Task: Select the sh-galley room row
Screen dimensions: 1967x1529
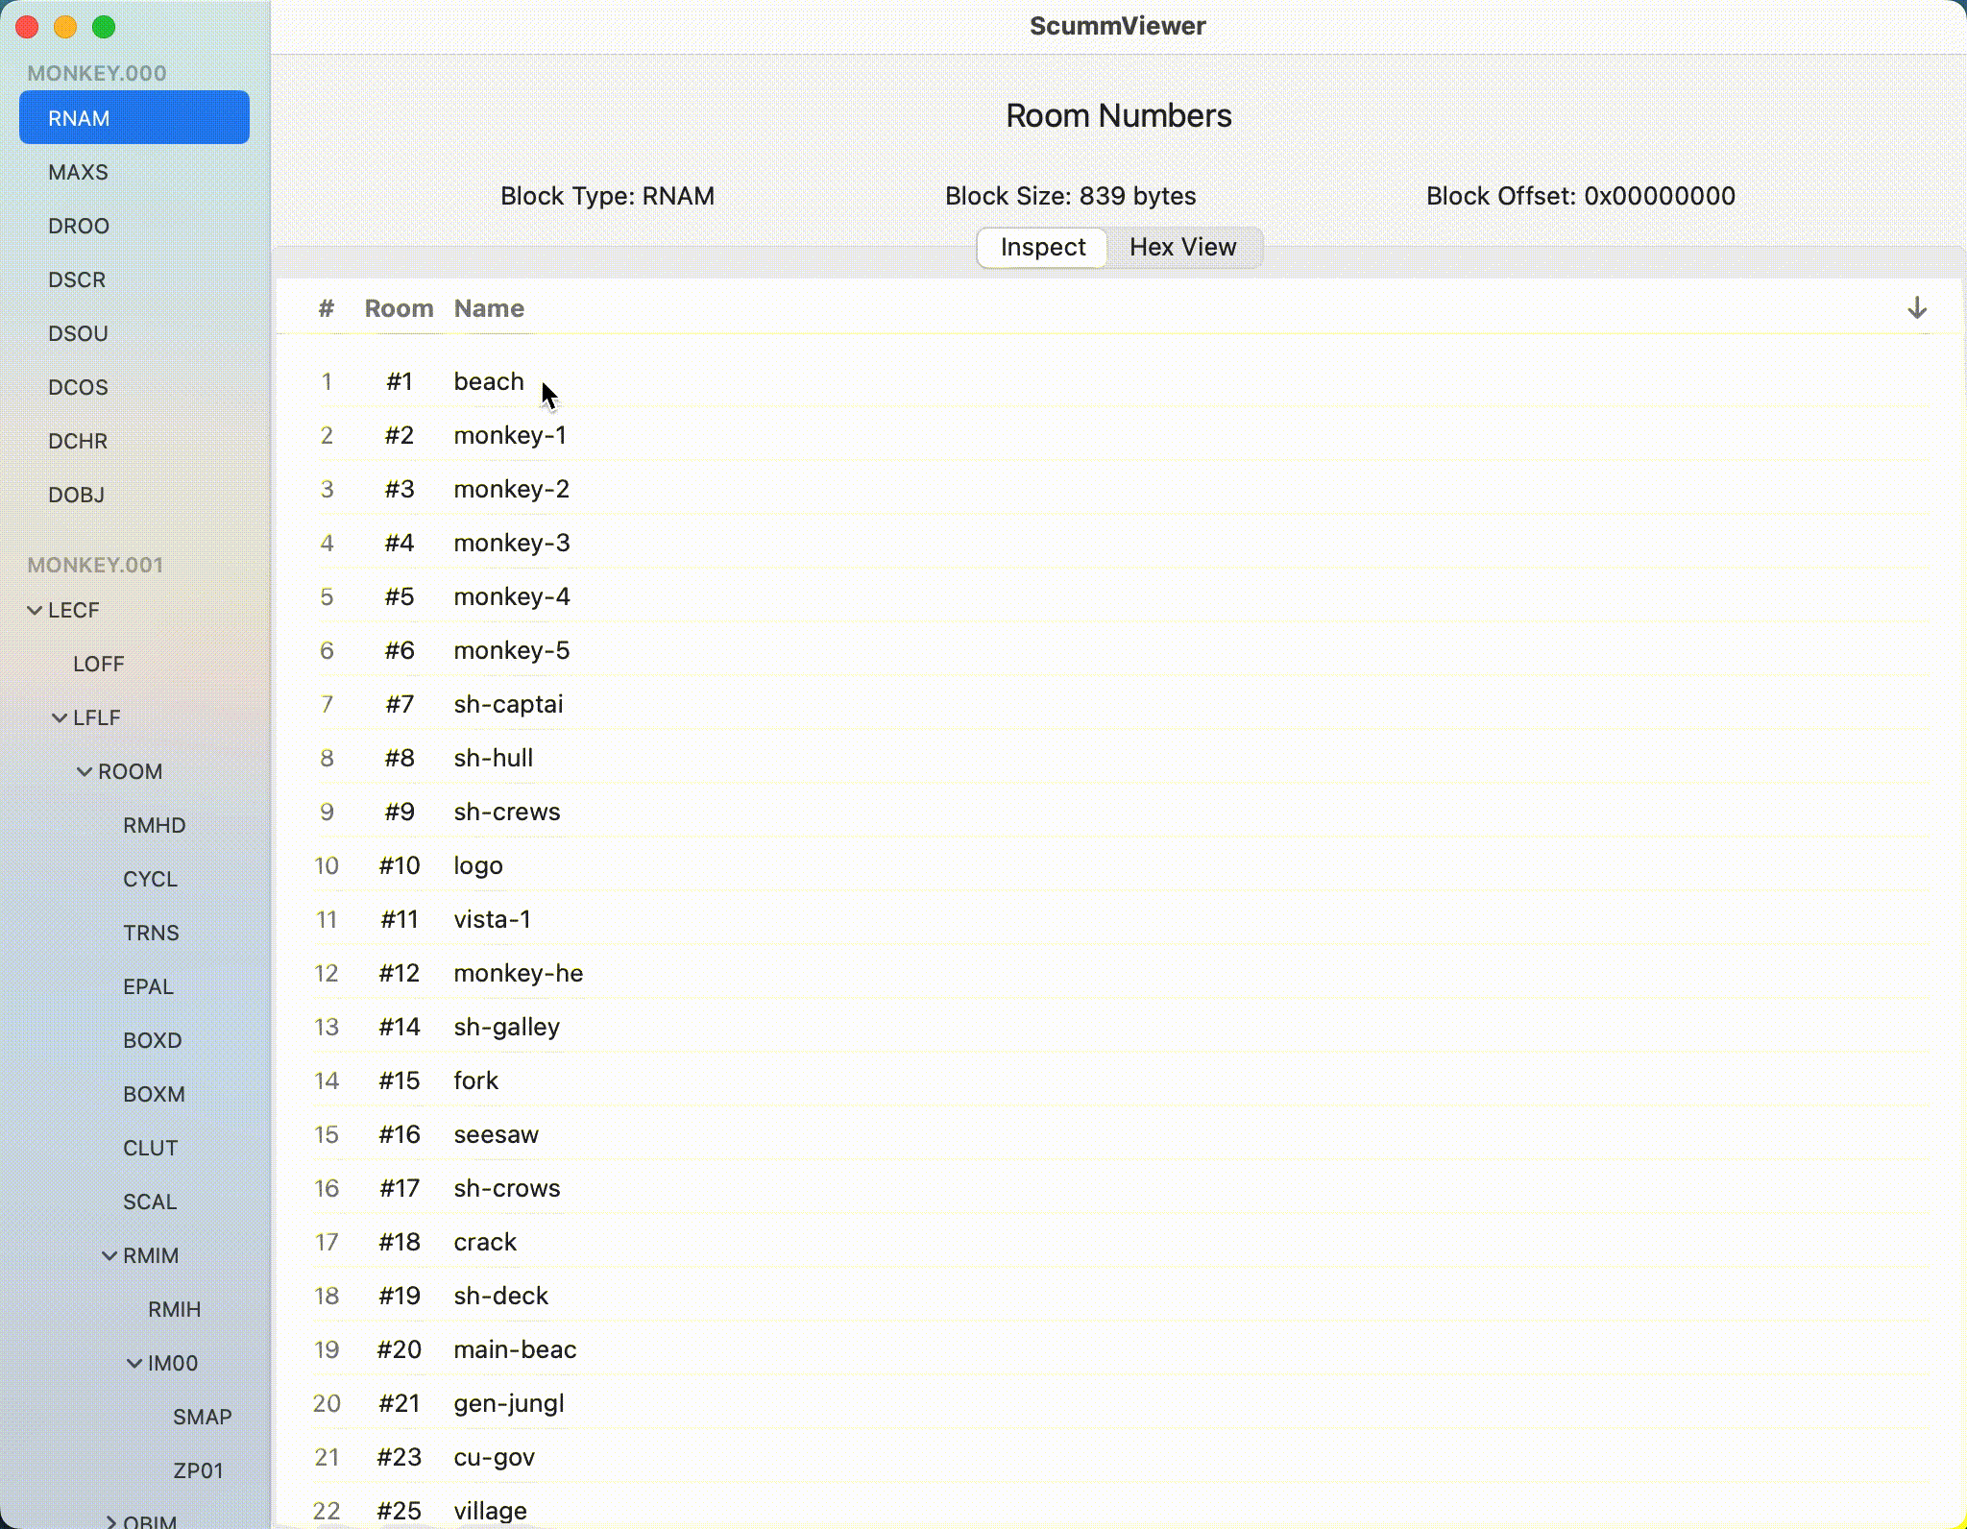Action: (x=506, y=1027)
